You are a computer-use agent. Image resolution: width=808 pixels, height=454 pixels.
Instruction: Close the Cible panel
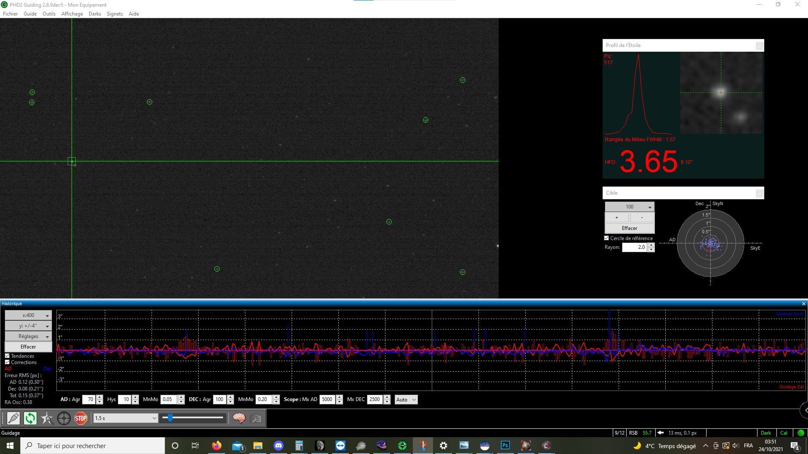pos(759,193)
